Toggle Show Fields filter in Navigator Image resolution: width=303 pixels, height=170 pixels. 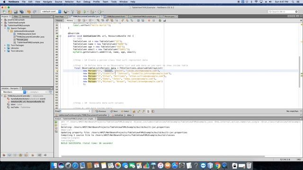[9, 155]
